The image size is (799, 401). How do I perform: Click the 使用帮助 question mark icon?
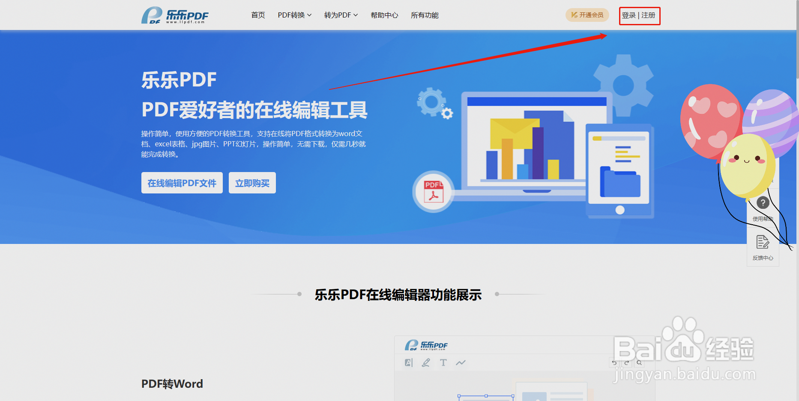[x=763, y=203]
